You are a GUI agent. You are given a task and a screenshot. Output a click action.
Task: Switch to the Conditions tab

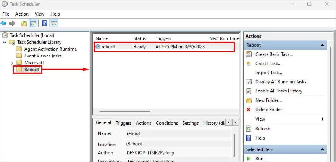click(x=167, y=123)
